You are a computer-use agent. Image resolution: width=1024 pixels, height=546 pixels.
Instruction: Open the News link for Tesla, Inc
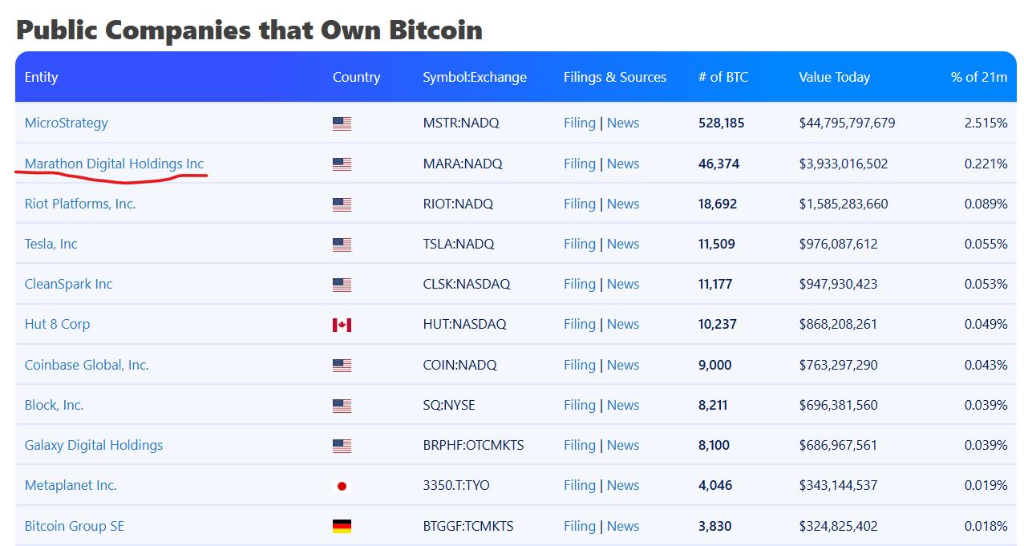point(623,244)
